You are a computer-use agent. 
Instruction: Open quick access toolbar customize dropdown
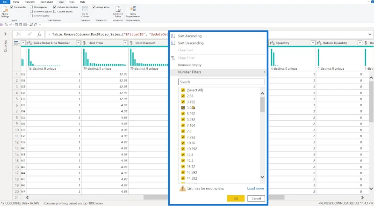40,25
